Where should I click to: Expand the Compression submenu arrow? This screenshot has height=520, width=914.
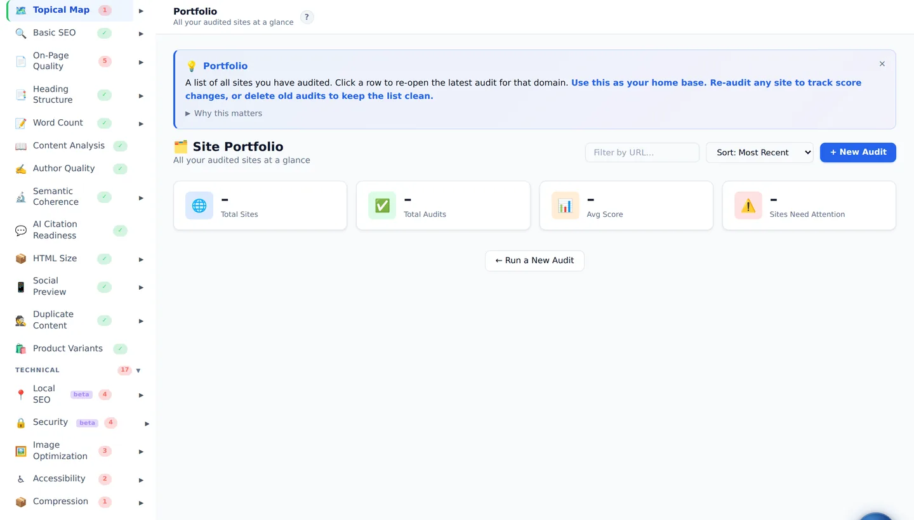(141, 503)
